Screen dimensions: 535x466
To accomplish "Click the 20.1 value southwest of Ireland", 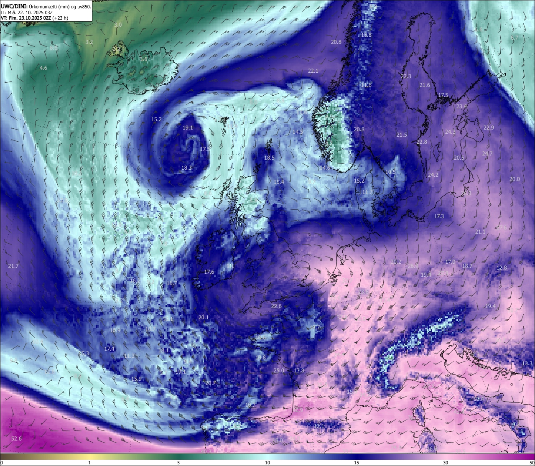I will point(204,318).
